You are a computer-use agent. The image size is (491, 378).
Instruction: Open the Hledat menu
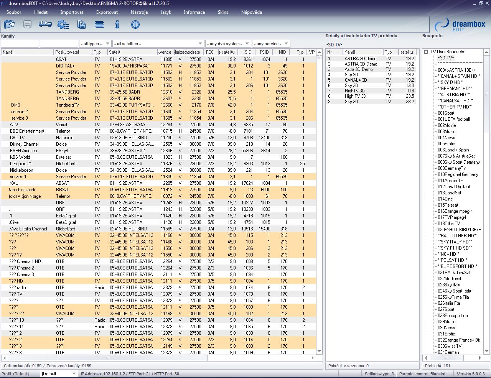[x=41, y=12]
